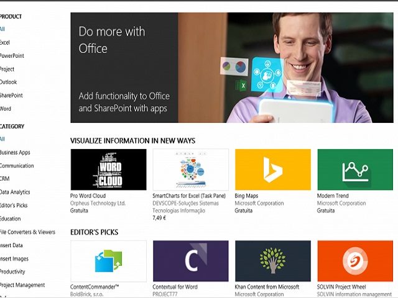The width and height of the screenshot is (398, 298).
Task: Click the 7,49 € price text
Action: [x=159, y=218]
